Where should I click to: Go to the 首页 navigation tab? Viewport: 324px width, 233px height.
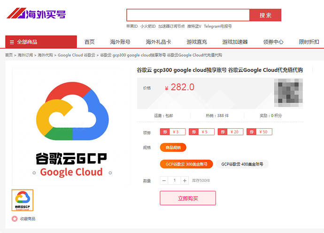click(x=90, y=42)
